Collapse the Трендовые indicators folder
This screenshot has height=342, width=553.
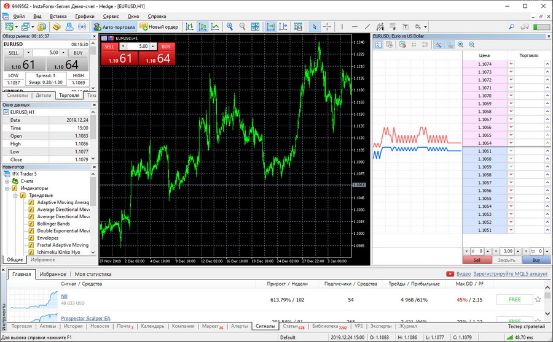click(x=14, y=195)
